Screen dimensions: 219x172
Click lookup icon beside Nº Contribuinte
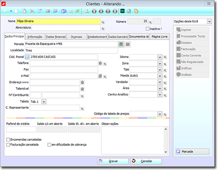[x=83, y=96]
